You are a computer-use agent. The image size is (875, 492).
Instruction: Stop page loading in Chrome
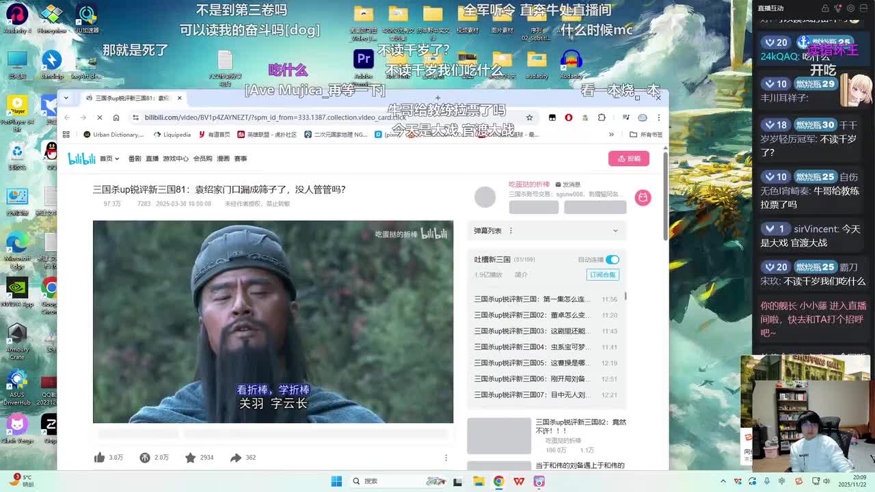[99, 118]
